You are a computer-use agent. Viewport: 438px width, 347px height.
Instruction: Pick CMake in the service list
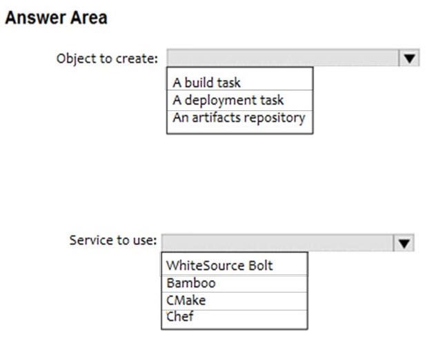pyautogui.click(x=235, y=301)
